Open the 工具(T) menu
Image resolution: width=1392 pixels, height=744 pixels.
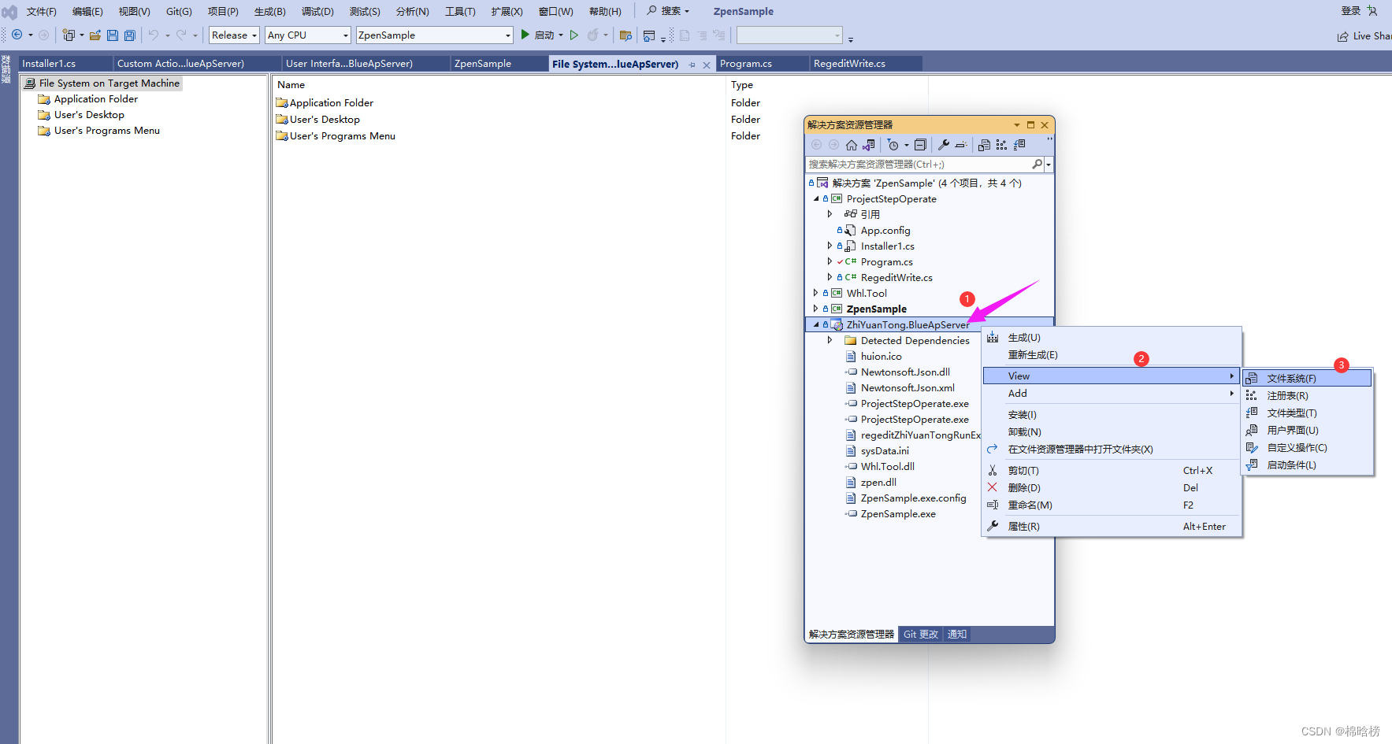[460, 11]
